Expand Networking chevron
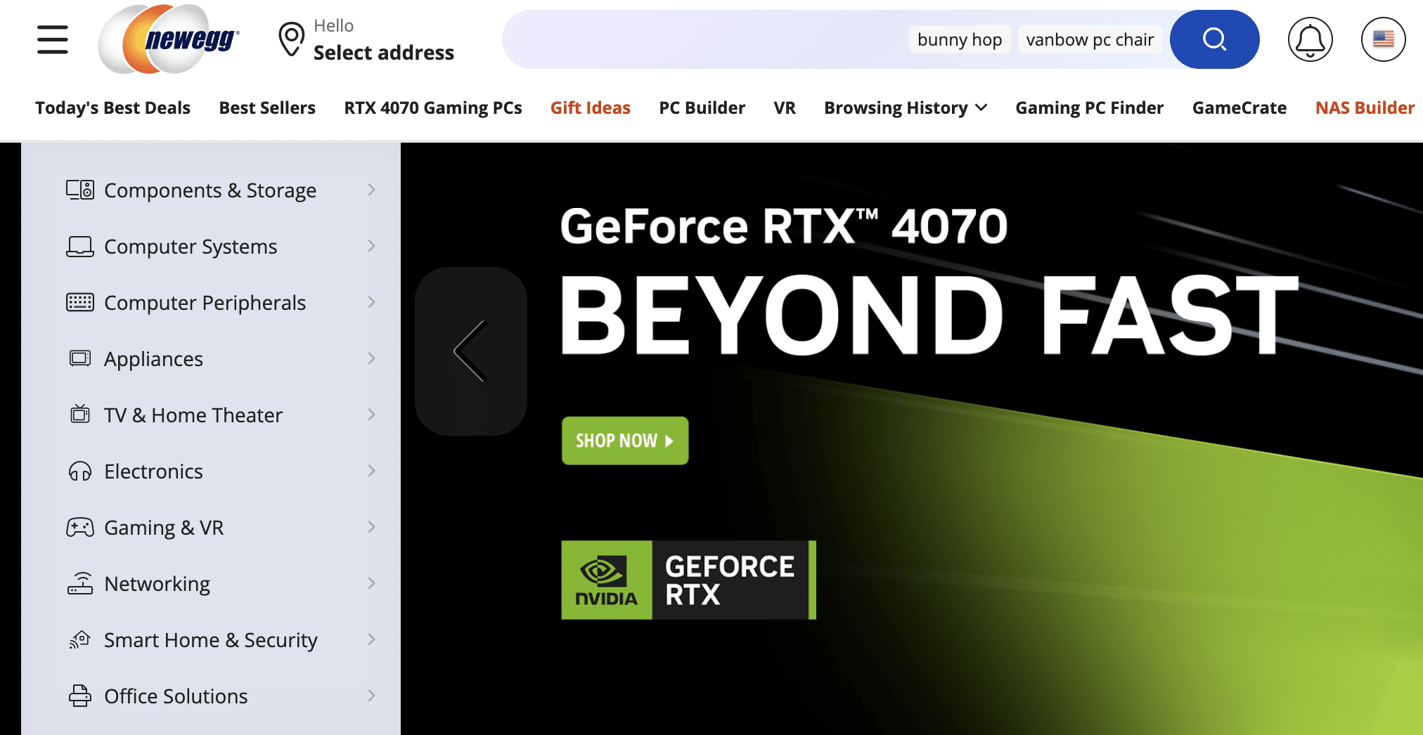 [x=371, y=583]
